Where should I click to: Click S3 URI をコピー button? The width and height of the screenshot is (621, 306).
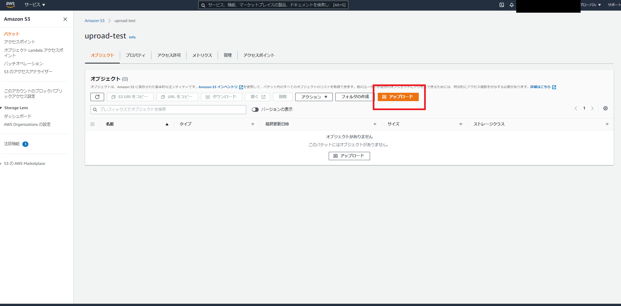coord(130,97)
